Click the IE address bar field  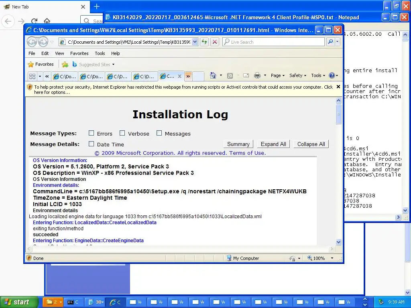pyautogui.click(x=126, y=42)
